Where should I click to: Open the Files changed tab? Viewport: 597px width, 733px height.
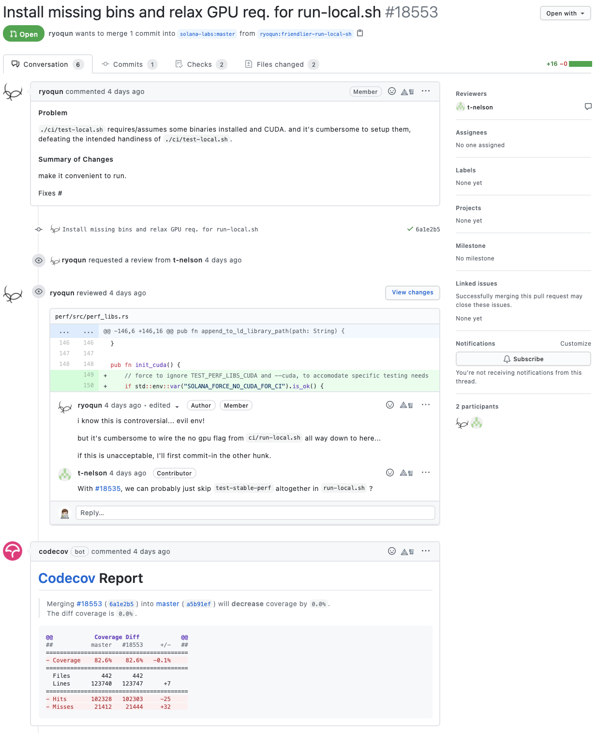(x=282, y=64)
